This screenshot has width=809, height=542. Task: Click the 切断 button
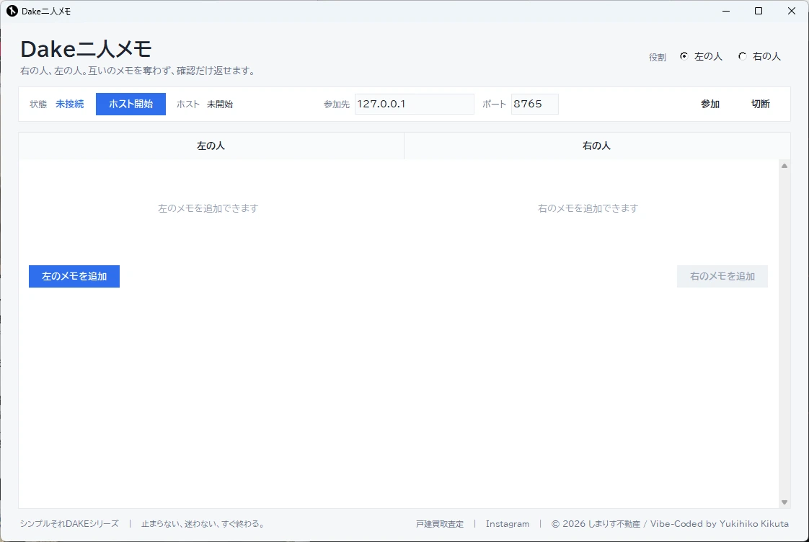click(761, 105)
